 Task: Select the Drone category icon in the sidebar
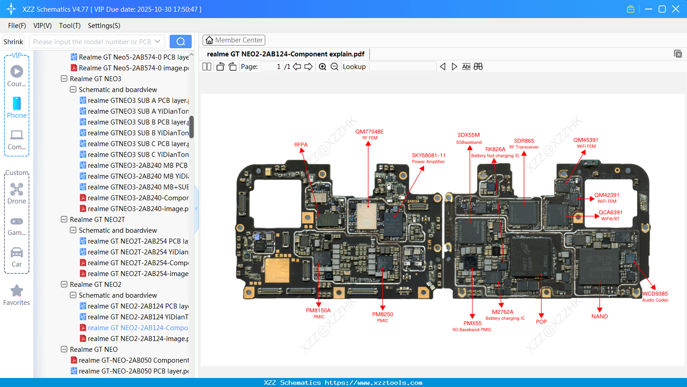pos(16,189)
